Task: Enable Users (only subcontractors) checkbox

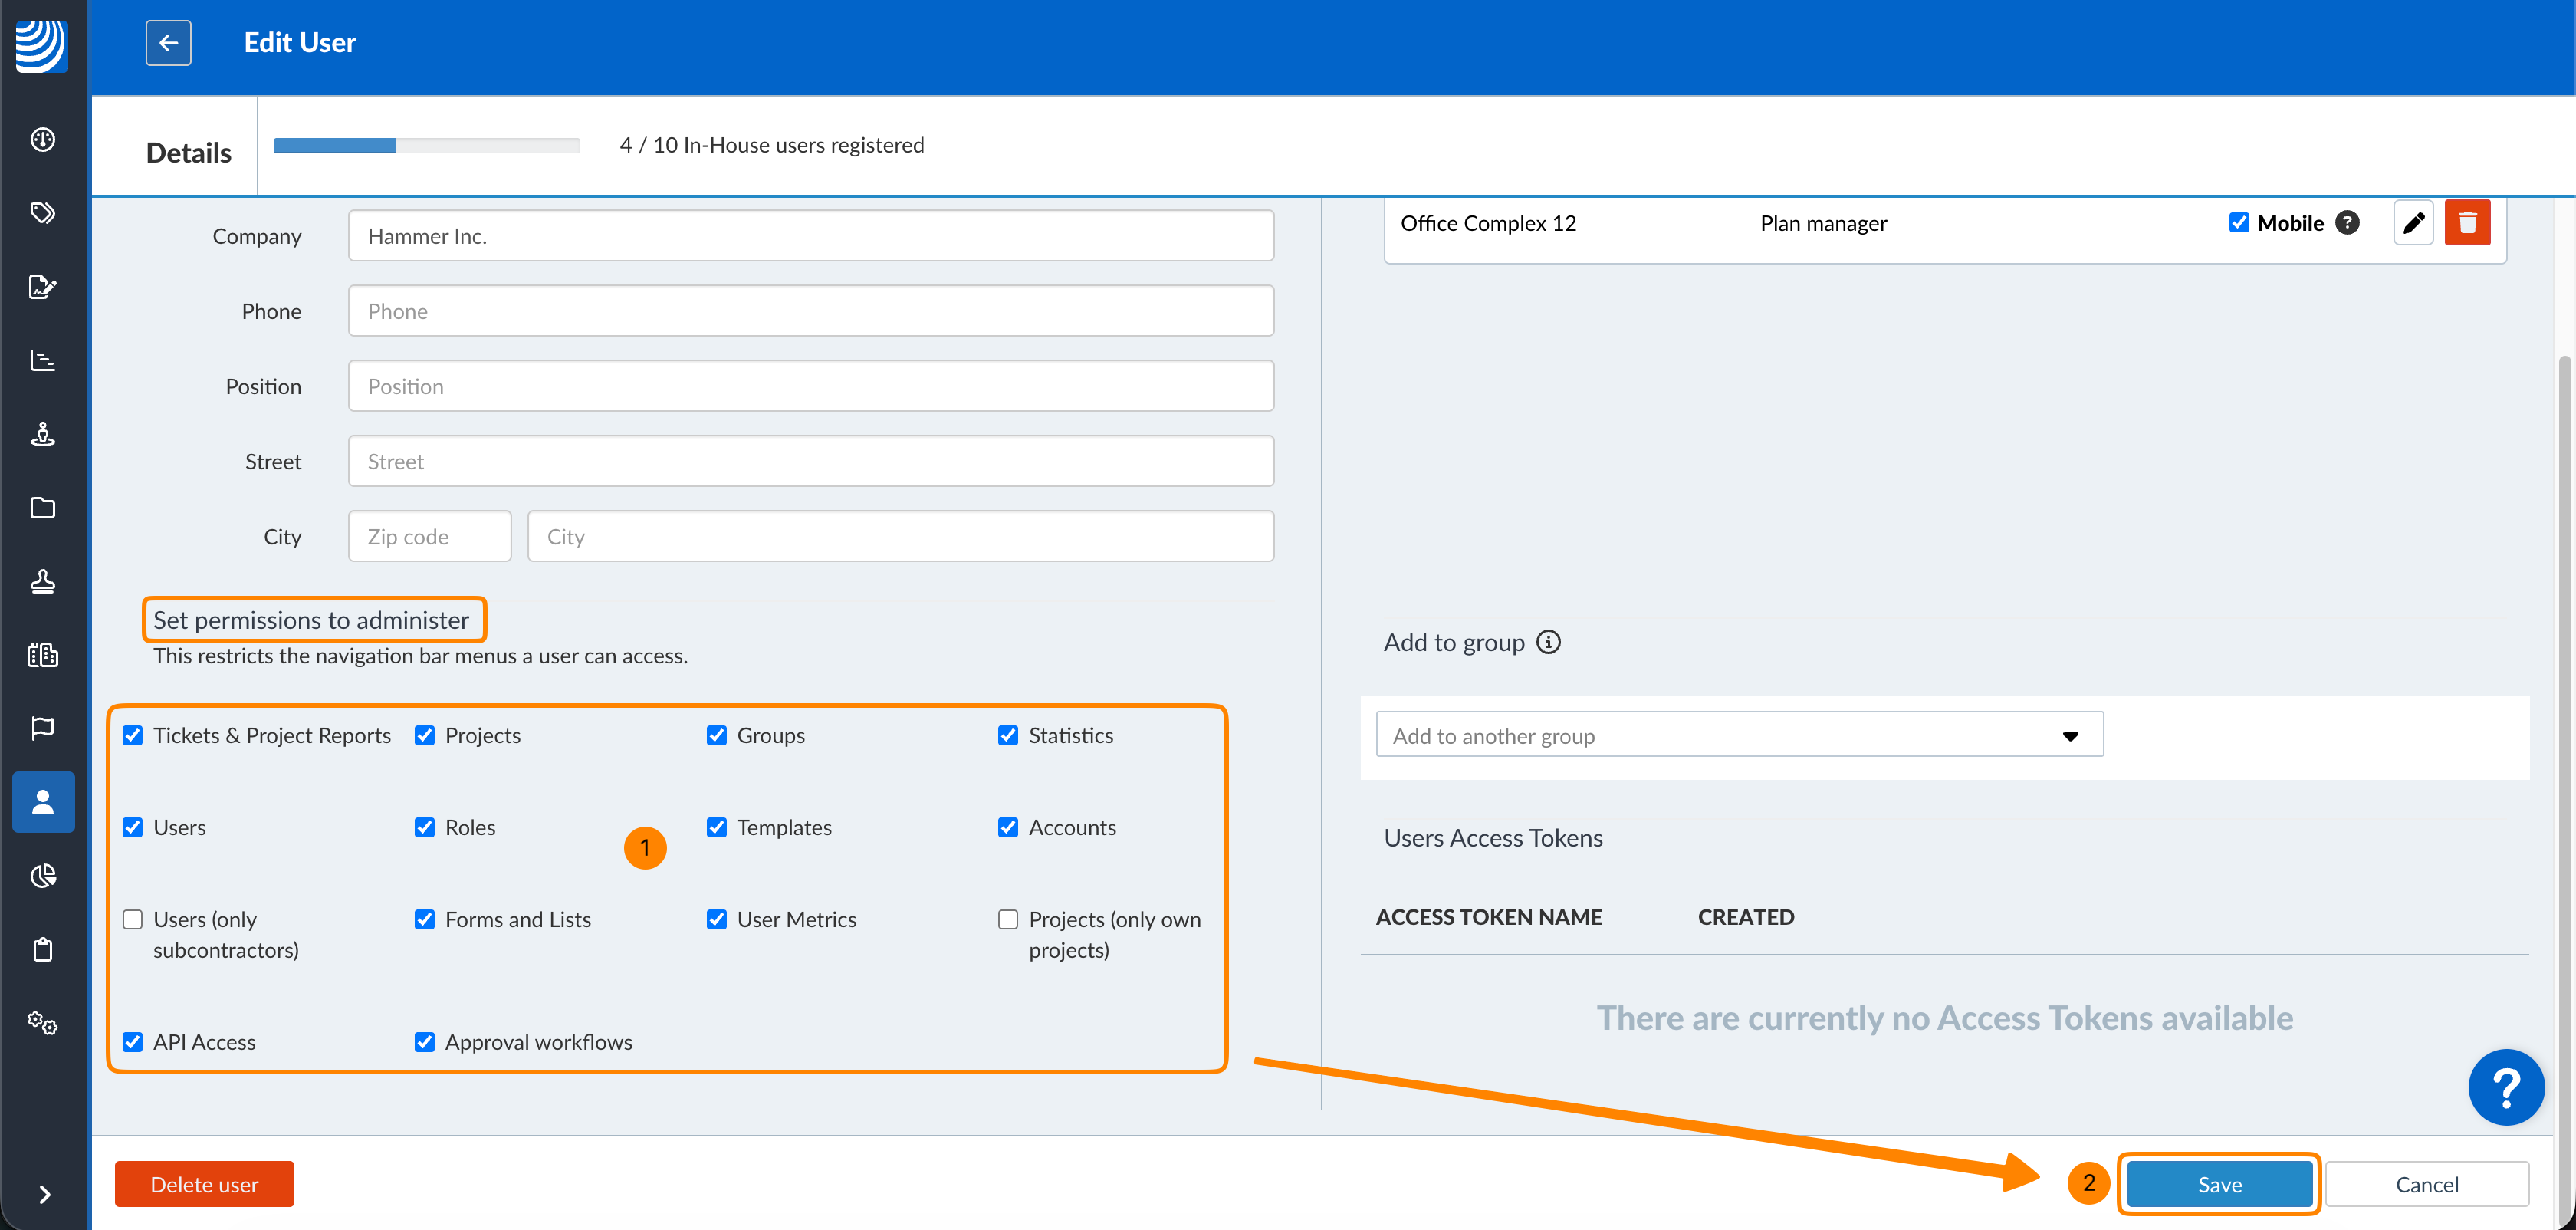Action: [x=133, y=920]
